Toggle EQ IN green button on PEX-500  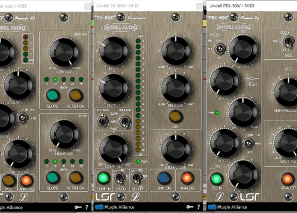pos(216,179)
